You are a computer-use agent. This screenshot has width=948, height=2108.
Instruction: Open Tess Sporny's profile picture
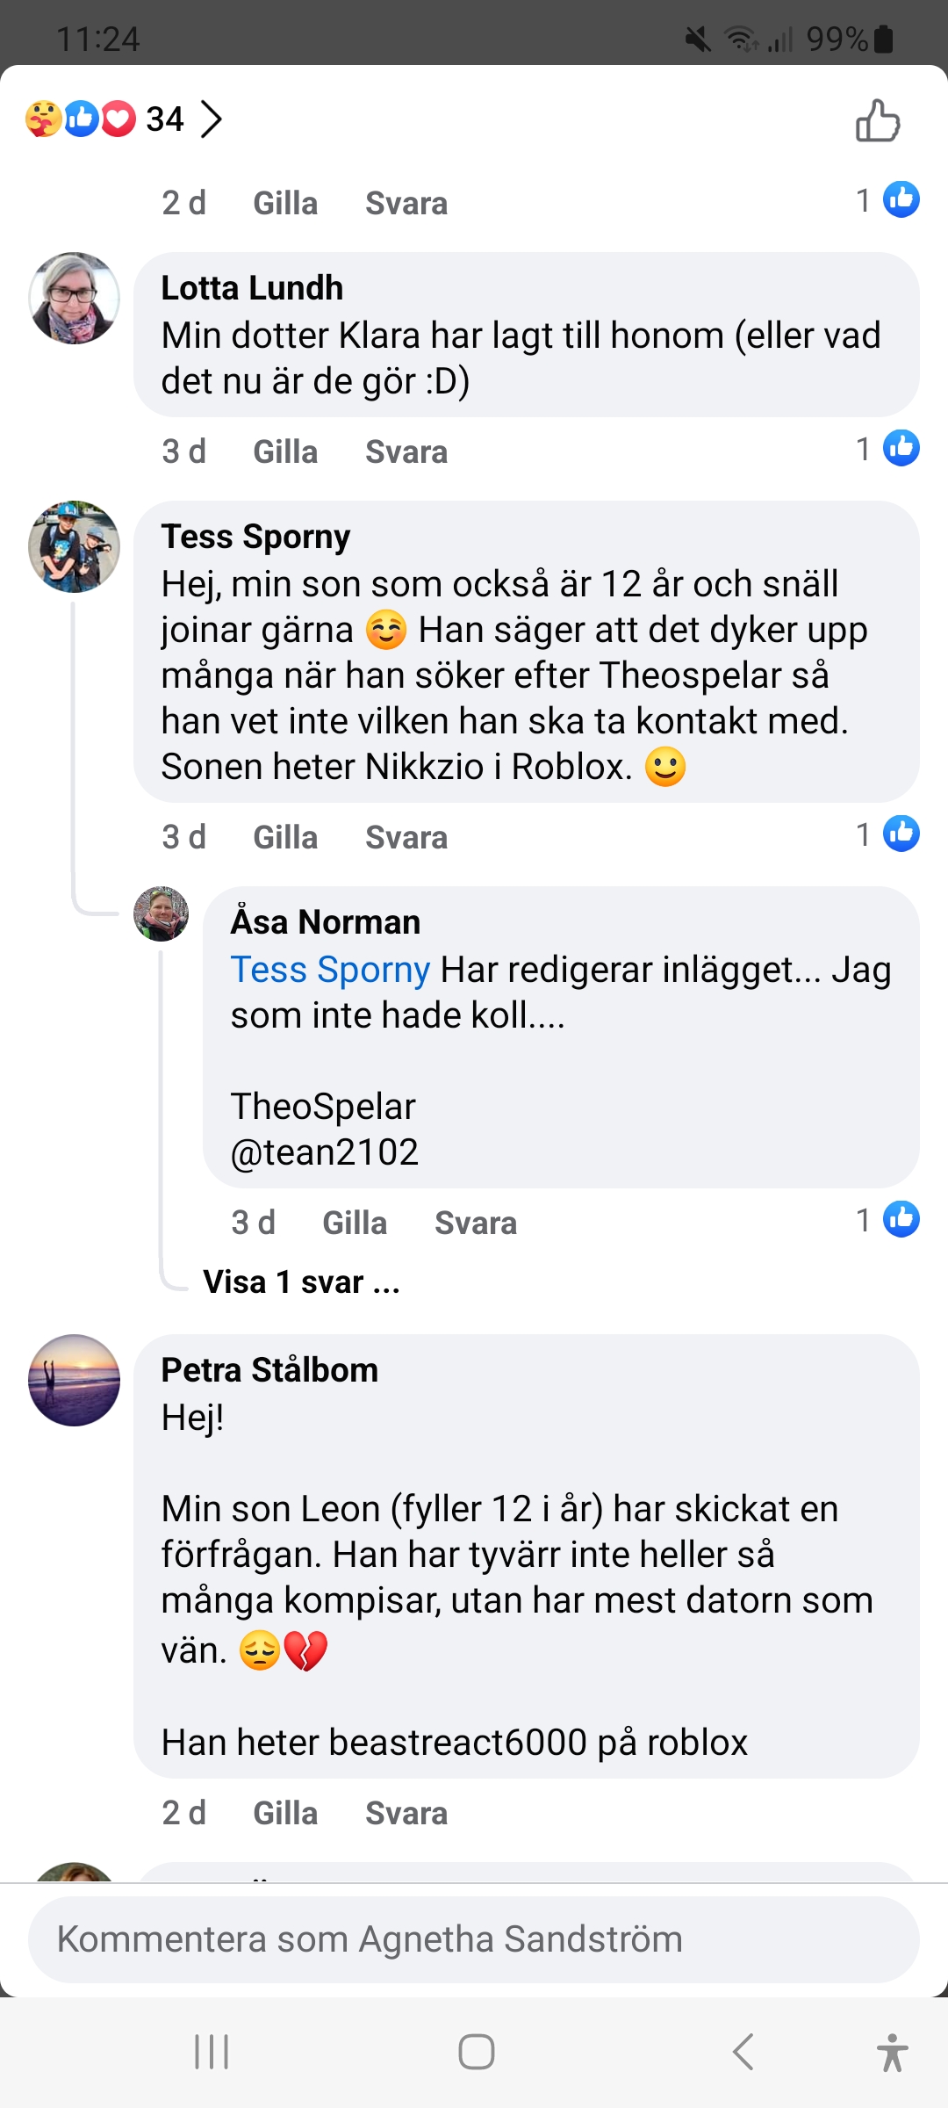tap(75, 546)
